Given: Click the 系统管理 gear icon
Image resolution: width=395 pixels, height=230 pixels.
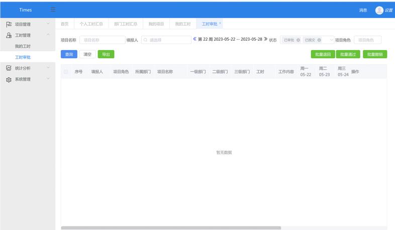Looking at the screenshot, I should (x=8, y=79).
